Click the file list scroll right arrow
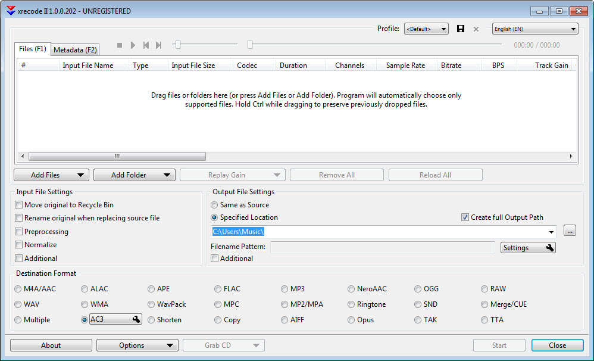 [571, 156]
